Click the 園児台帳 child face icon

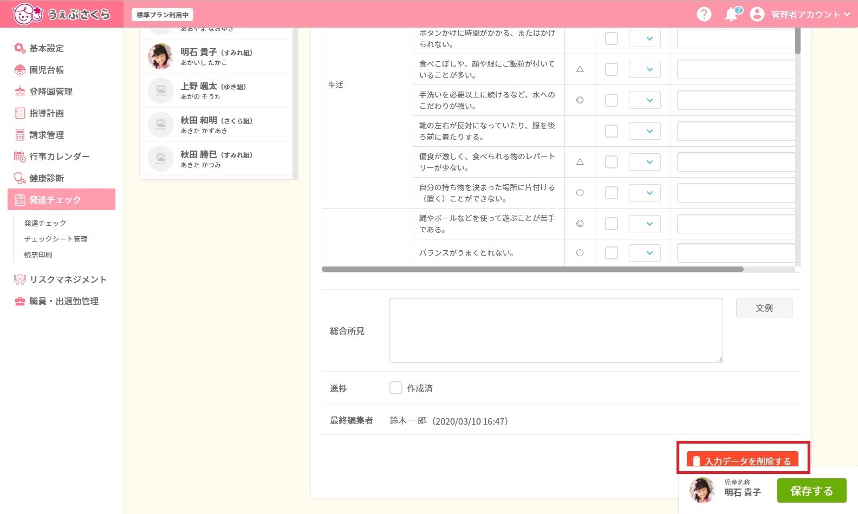[x=20, y=70]
